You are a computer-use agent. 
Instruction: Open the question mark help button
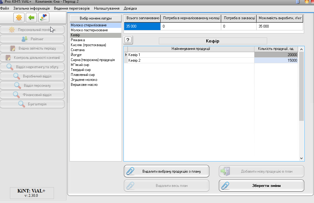pos(128,40)
